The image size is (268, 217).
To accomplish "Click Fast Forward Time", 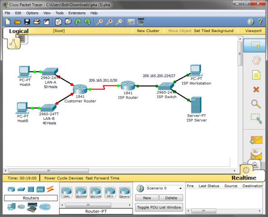I will 102,178.
